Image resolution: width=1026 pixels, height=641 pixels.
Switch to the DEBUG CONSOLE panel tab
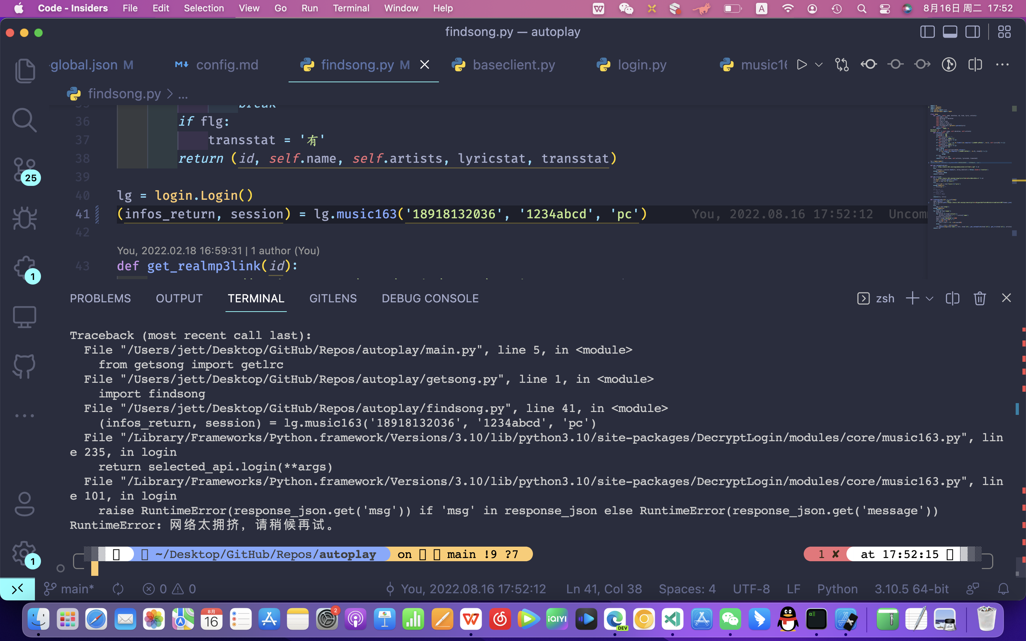[430, 298]
